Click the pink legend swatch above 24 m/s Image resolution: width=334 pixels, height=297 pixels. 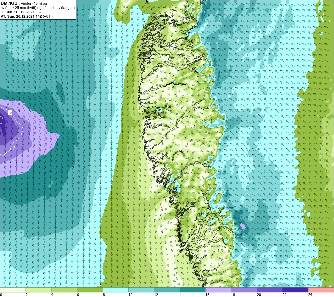(x=321, y=290)
